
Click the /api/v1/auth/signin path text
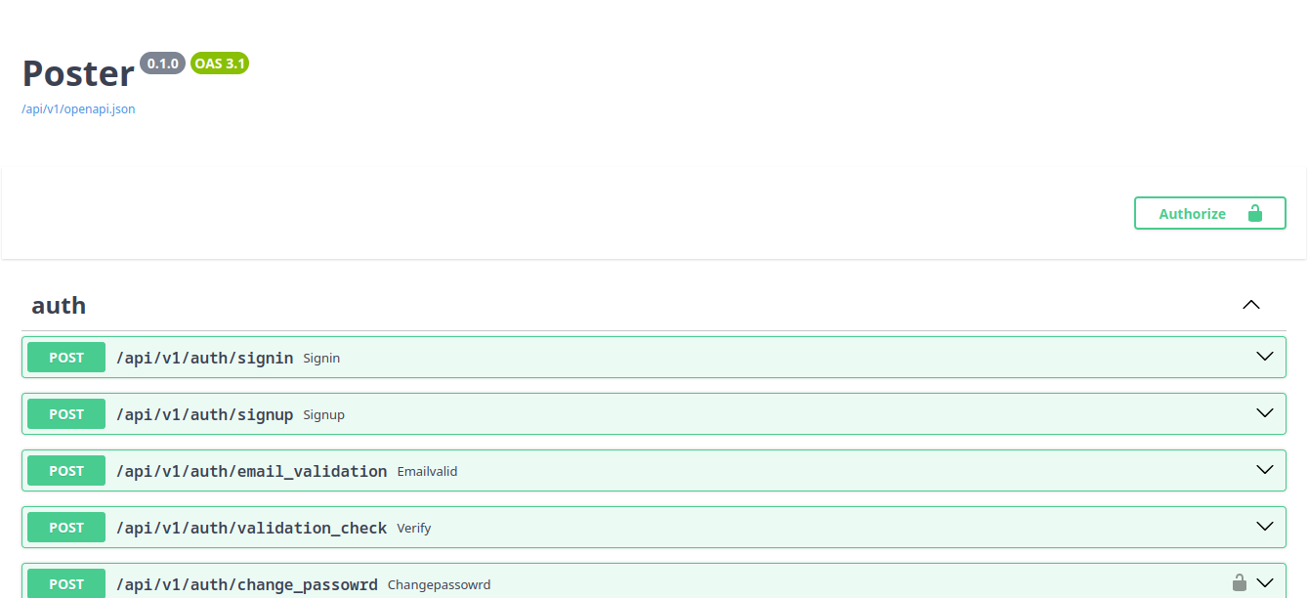[x=204, y=358]
